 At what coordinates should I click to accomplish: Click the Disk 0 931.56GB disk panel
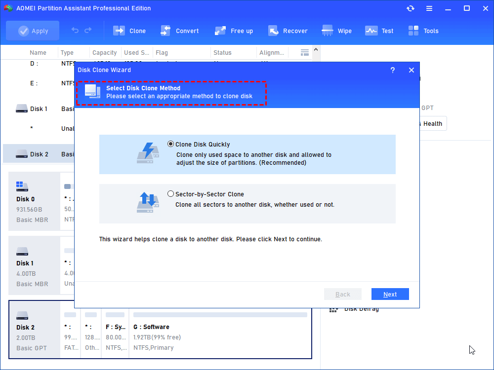(35, 201)
